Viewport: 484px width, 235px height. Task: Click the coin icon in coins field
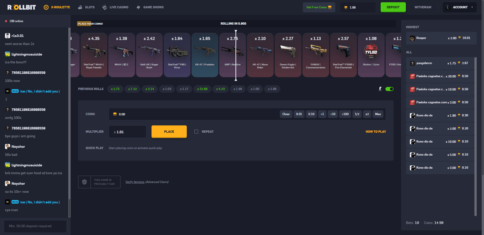[x=115, y=114]
